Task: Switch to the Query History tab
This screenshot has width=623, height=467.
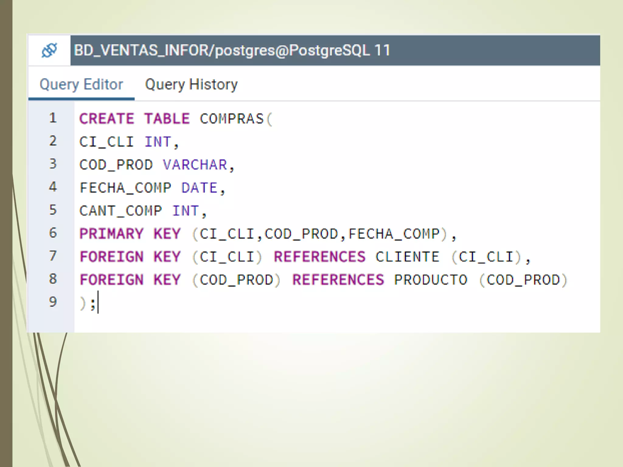Action: pyautogui.click(x=191, y=84)
